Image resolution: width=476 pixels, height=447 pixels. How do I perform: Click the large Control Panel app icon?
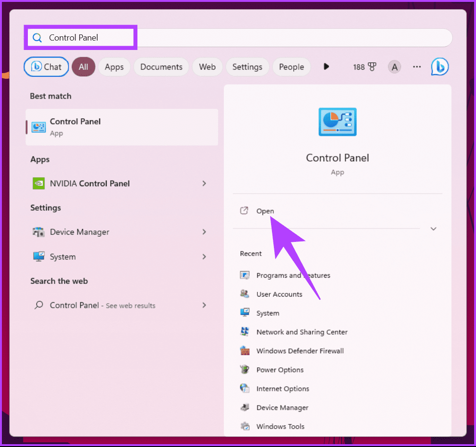pos(337,122)
